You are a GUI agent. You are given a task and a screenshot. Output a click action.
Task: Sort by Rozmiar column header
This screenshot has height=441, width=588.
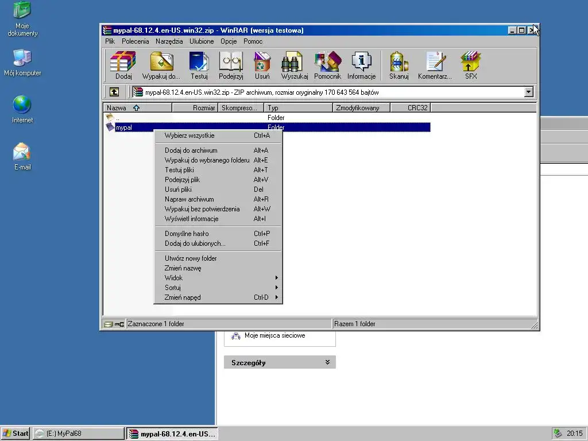click(x=195, y=107)
